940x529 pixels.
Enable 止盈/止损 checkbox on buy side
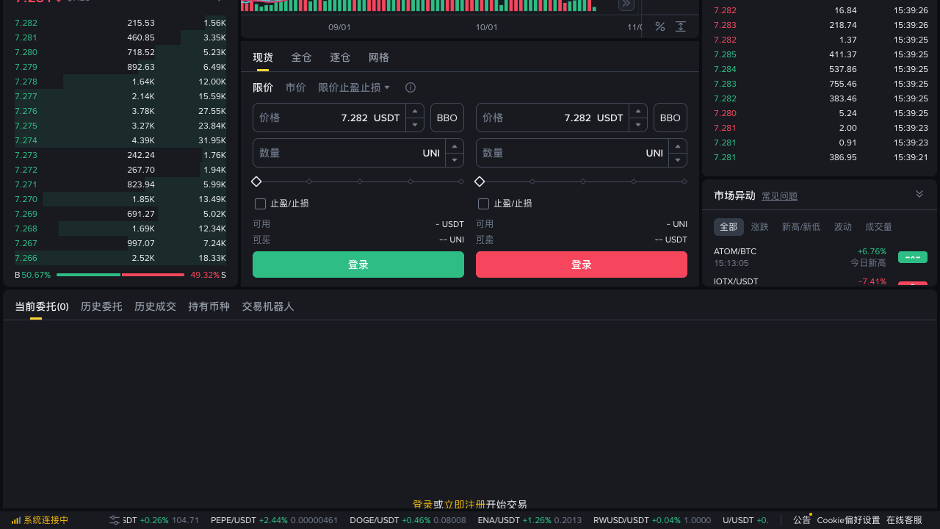(260, 204)
